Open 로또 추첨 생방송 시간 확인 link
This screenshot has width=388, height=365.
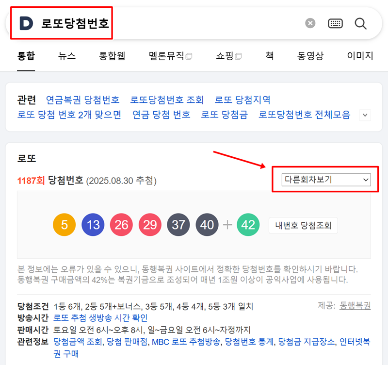(100, 318)
